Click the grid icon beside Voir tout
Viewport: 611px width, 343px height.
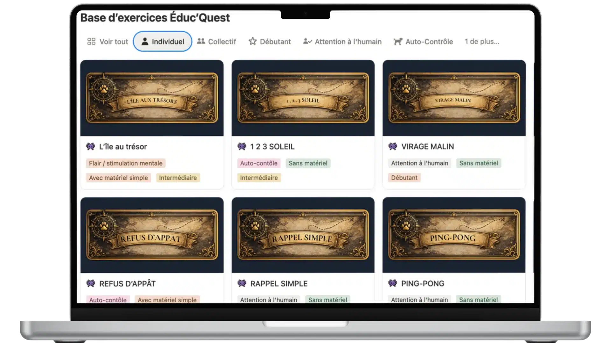click(91, 41)
